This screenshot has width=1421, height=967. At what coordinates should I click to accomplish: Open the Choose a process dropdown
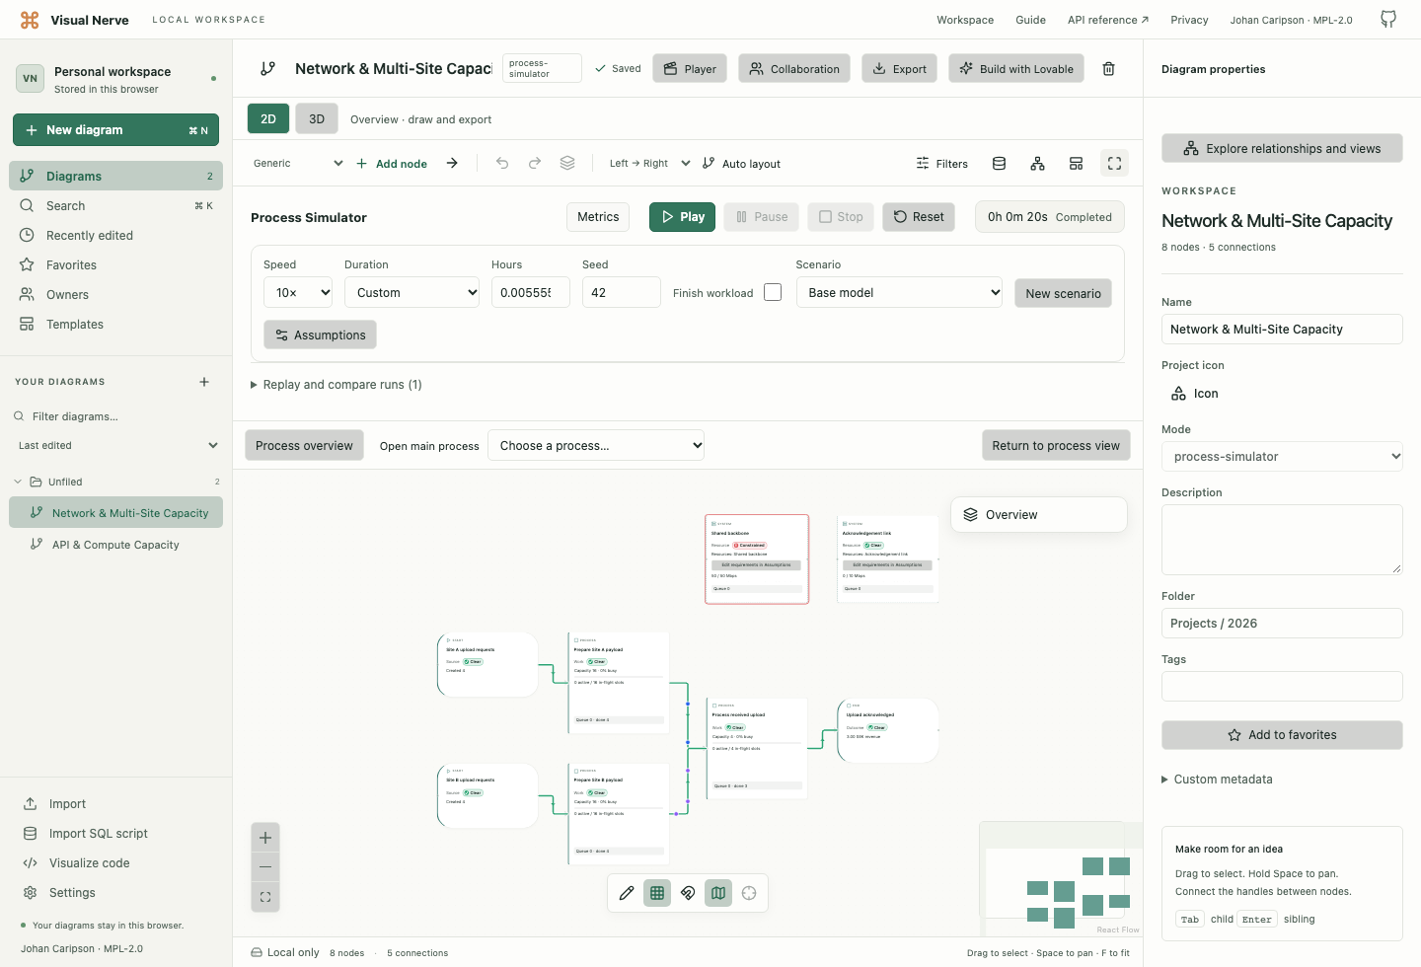point(597,445)
